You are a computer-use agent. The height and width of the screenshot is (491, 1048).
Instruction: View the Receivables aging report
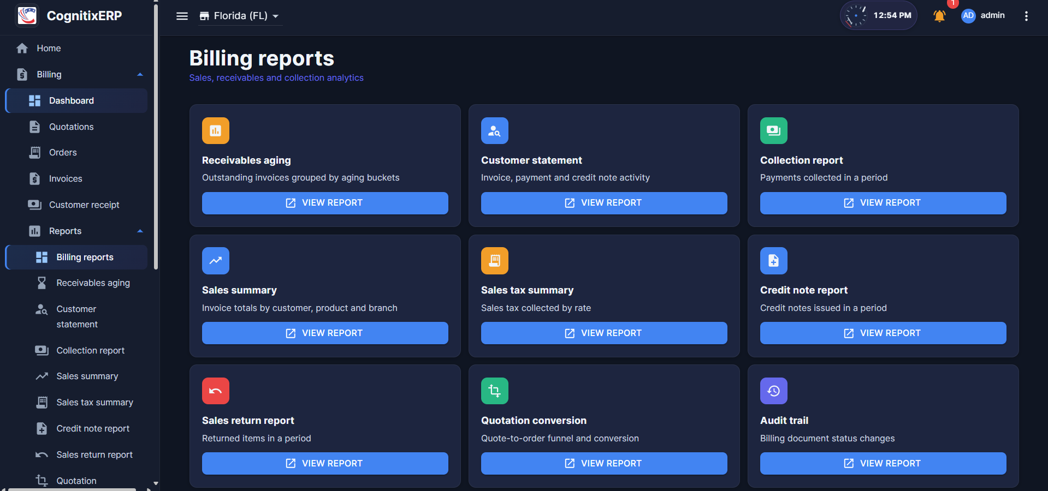325,203
